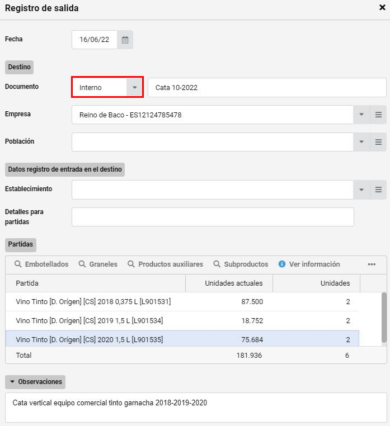390x426 pixels.
Task: Click the 75.684 units cell
Action: (x=229, y=339)
